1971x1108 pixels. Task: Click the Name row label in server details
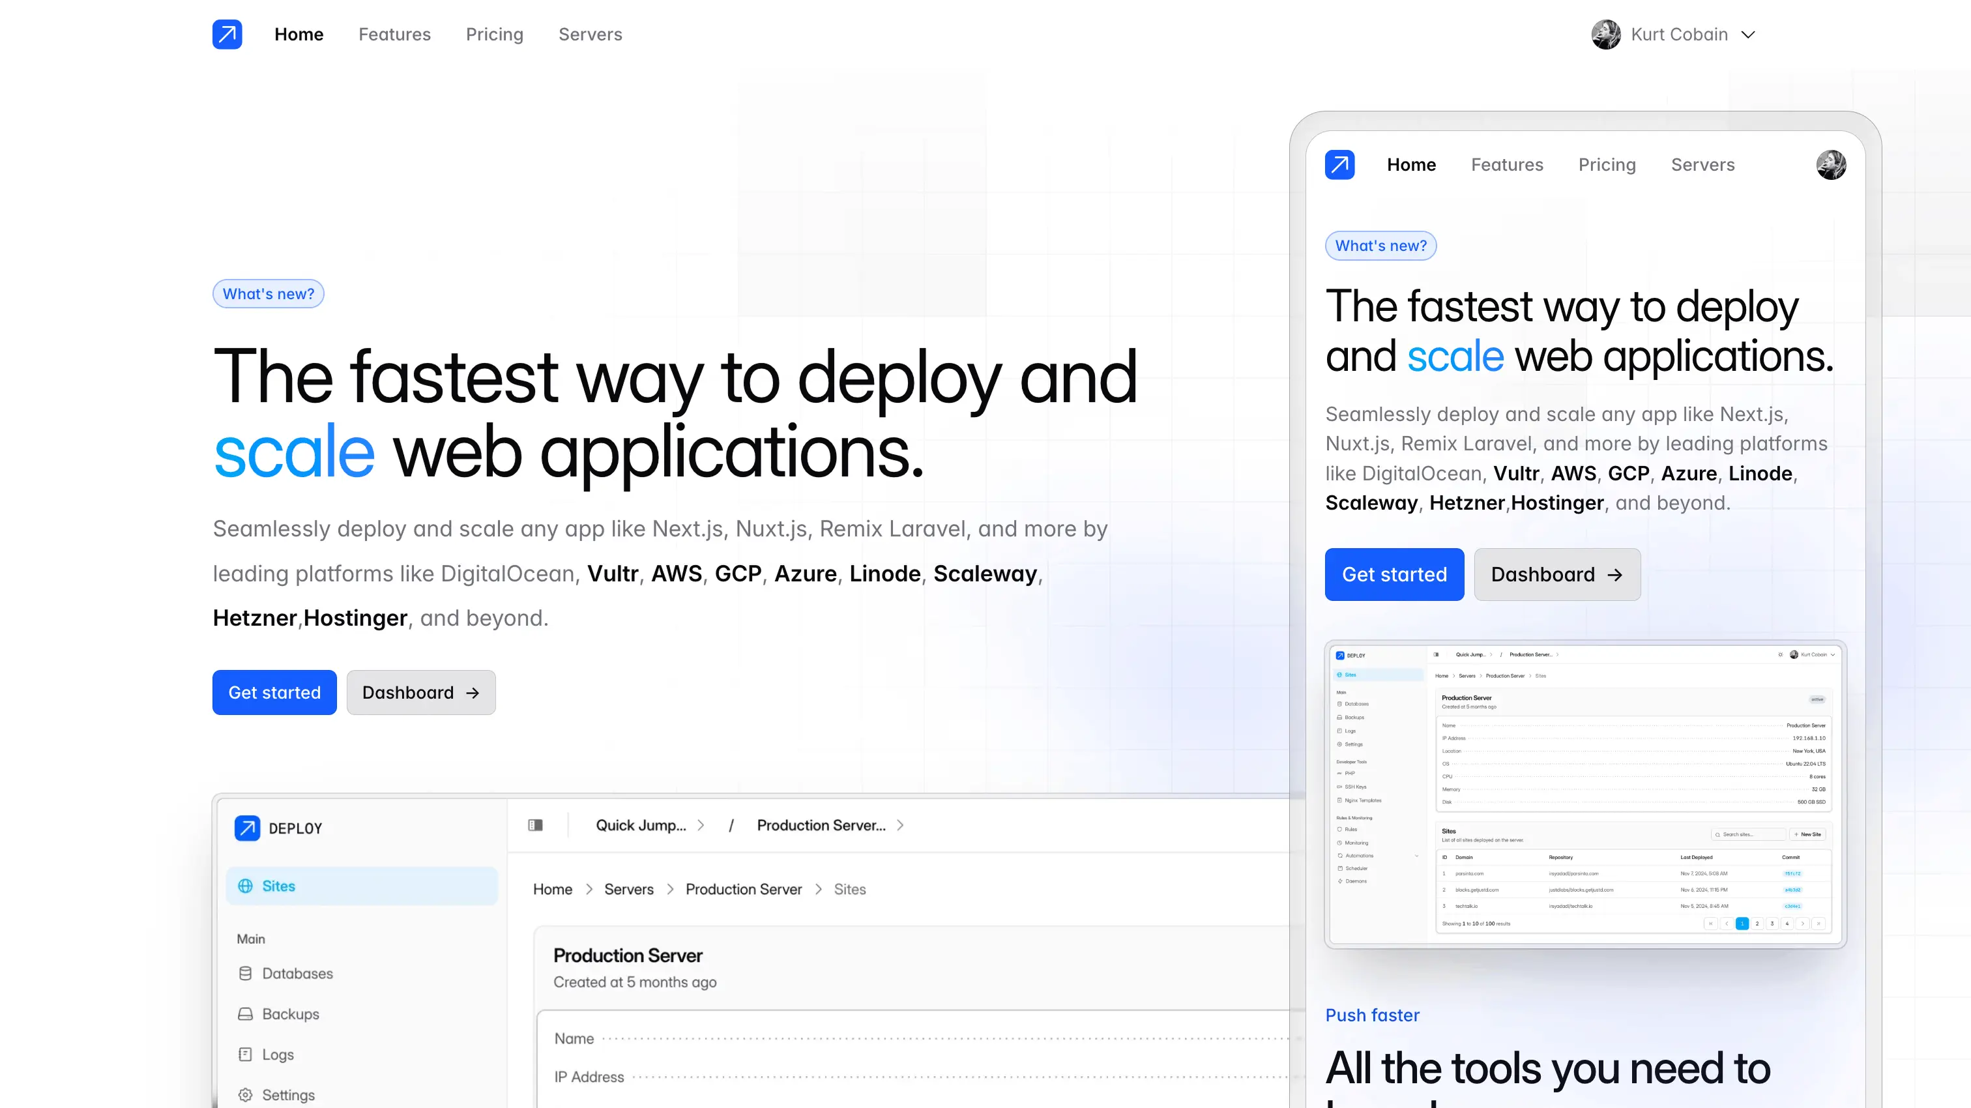click(574, 1038)
